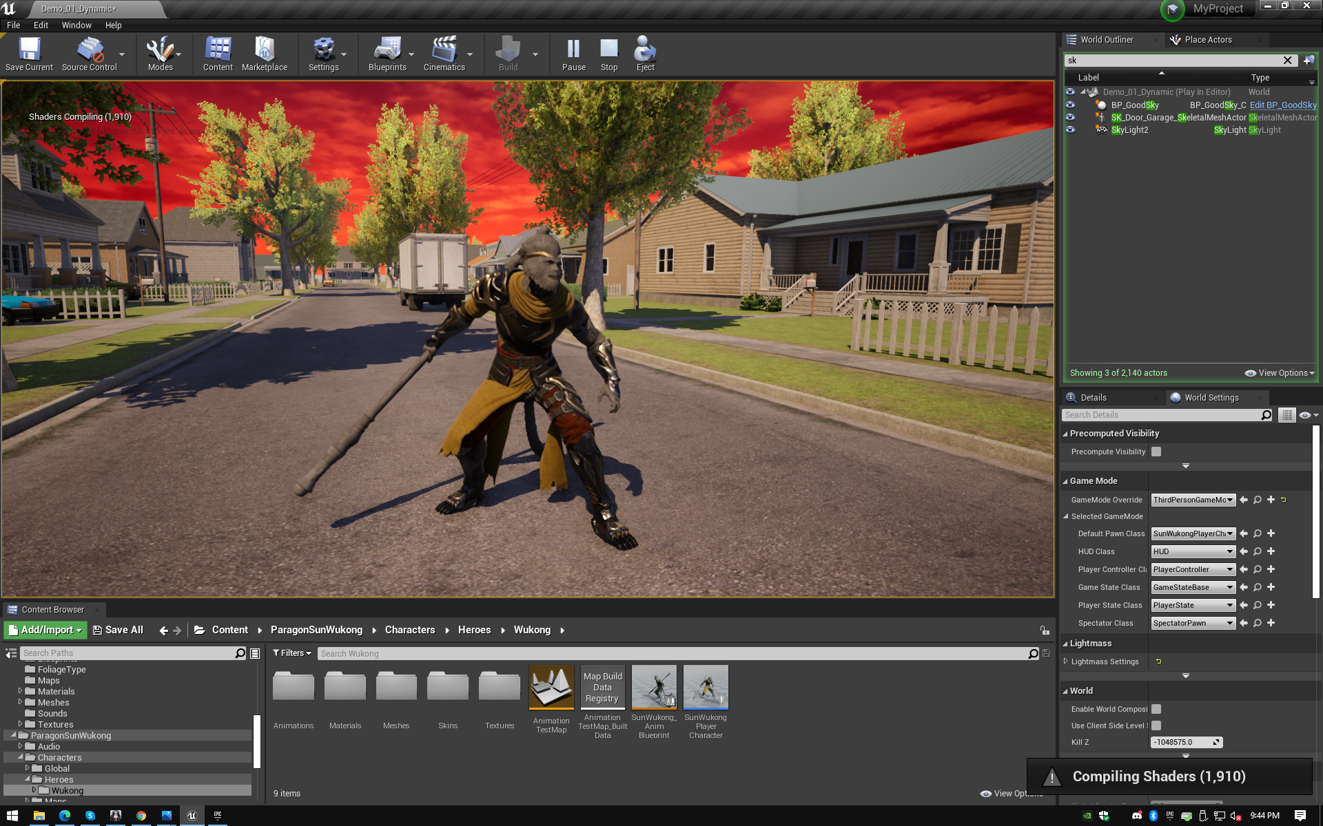Enable the World Composition checkbox
1323x826 pixels.
click(x=1156, y=709)
